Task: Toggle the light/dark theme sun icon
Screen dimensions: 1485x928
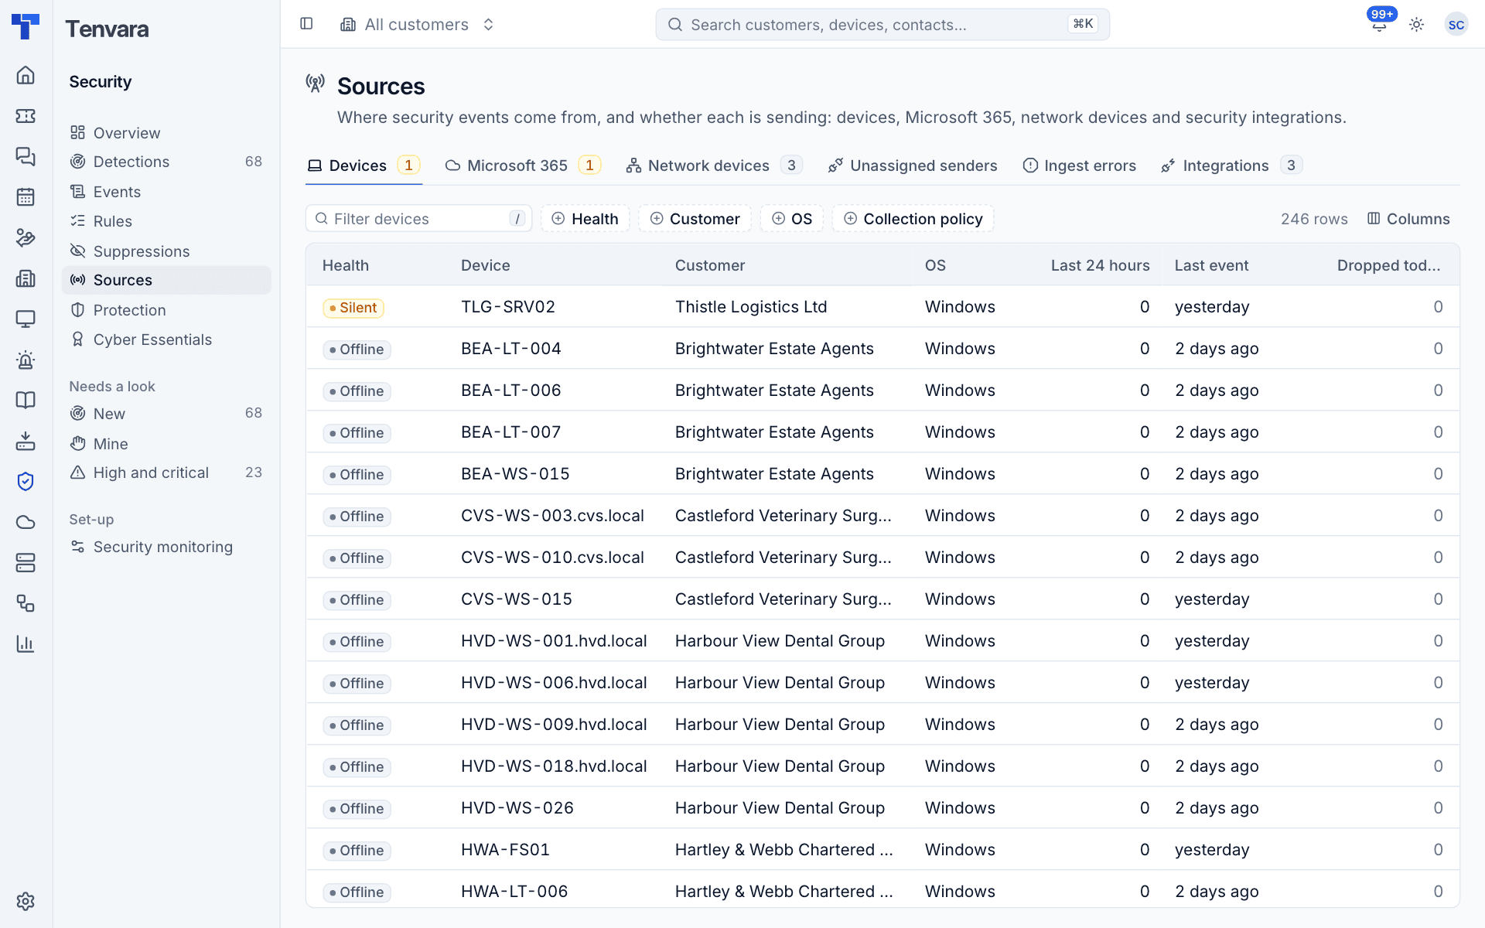Action: [x=1417, y=24]
